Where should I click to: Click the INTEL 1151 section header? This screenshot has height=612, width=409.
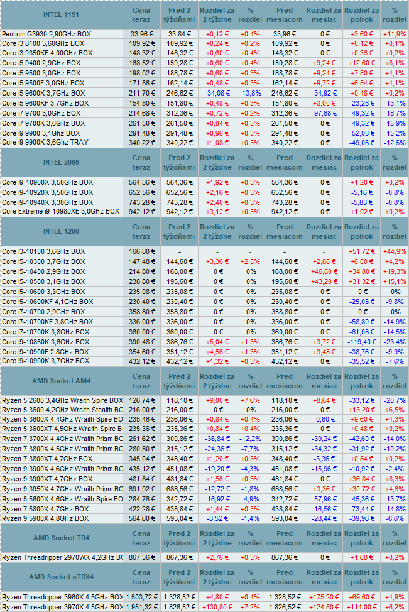tap(61, 15)
